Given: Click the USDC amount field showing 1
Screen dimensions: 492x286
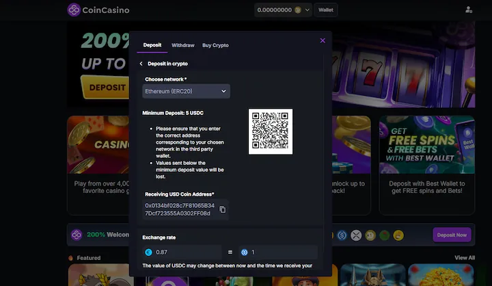Looking at the screenshot, I should pos(278,252).
